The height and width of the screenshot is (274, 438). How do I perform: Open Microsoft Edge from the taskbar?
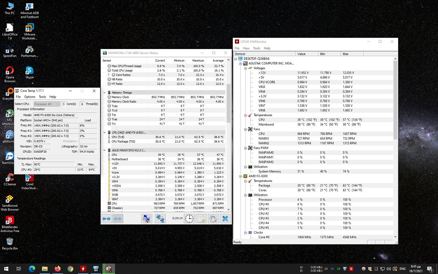tap(32, 269)
